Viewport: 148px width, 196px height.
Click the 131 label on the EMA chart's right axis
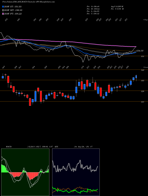coord(143,56)
